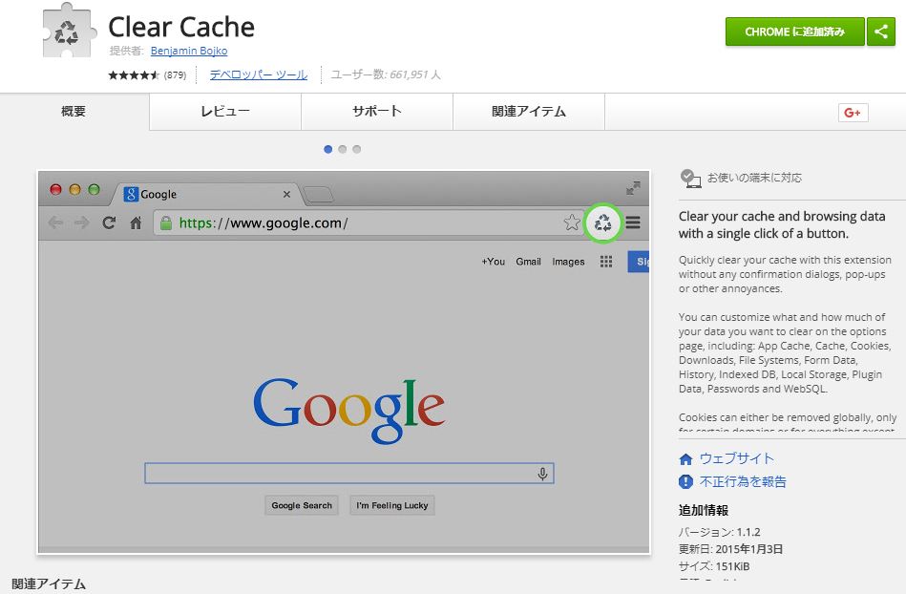Click the 更新日: 2015年1月3日 text
The image size is (906, 594).
pos(731,549)
